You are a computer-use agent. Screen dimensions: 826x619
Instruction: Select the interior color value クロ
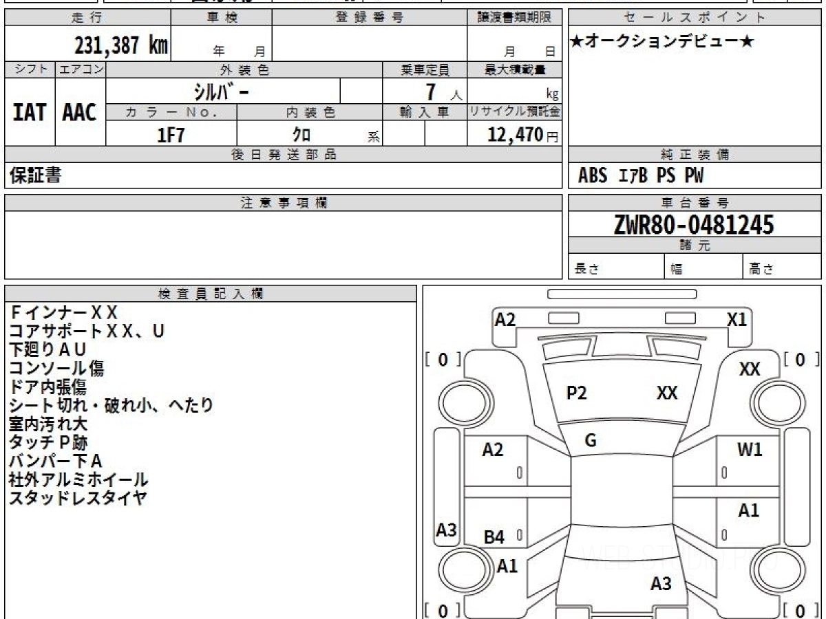pyautogui.click(x=301, y=134)
